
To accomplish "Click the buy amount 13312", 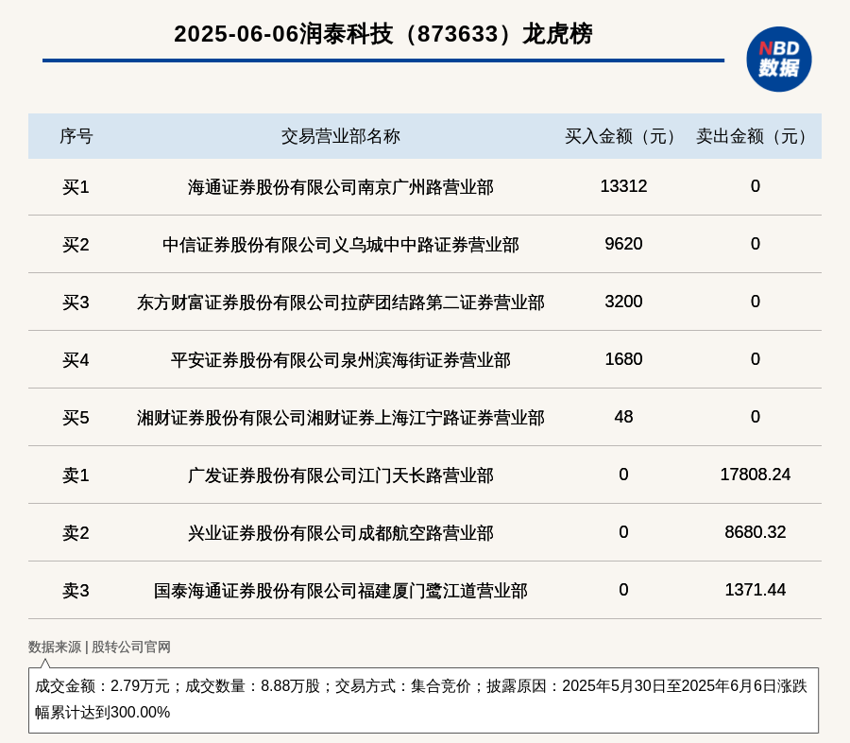I will tap(623, 186).
